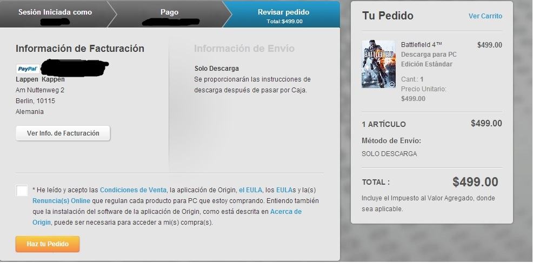Viewport: 533px width, 263px height.
Task: Click the Tu Pedido heading
Action: [x=388, y=16]
